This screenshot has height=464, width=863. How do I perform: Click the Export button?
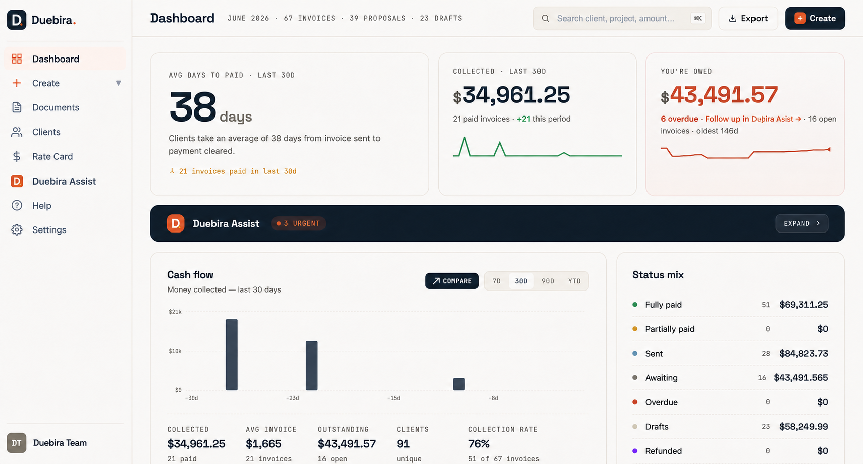click(x=748, y=18)
